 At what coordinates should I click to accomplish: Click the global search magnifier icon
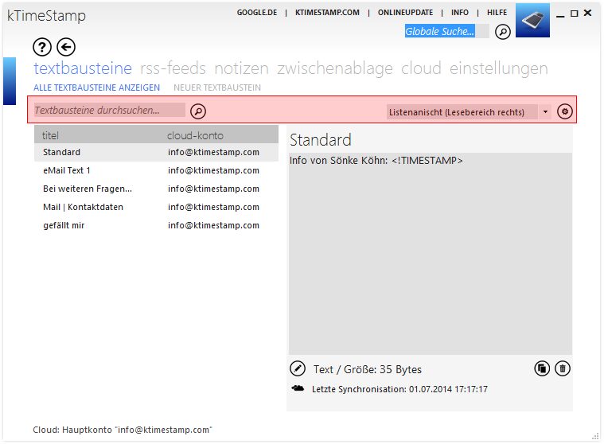503,32
